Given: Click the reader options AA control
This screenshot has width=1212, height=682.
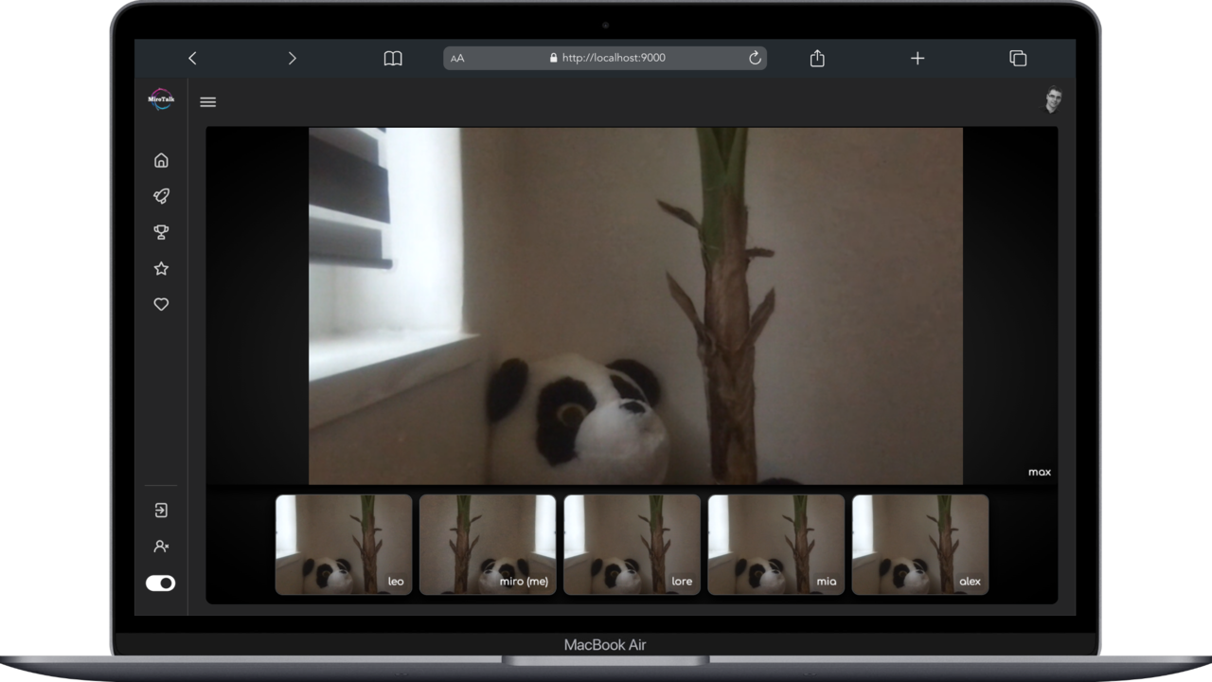Looking at the screenshot, I should click(x=458, y=58).
